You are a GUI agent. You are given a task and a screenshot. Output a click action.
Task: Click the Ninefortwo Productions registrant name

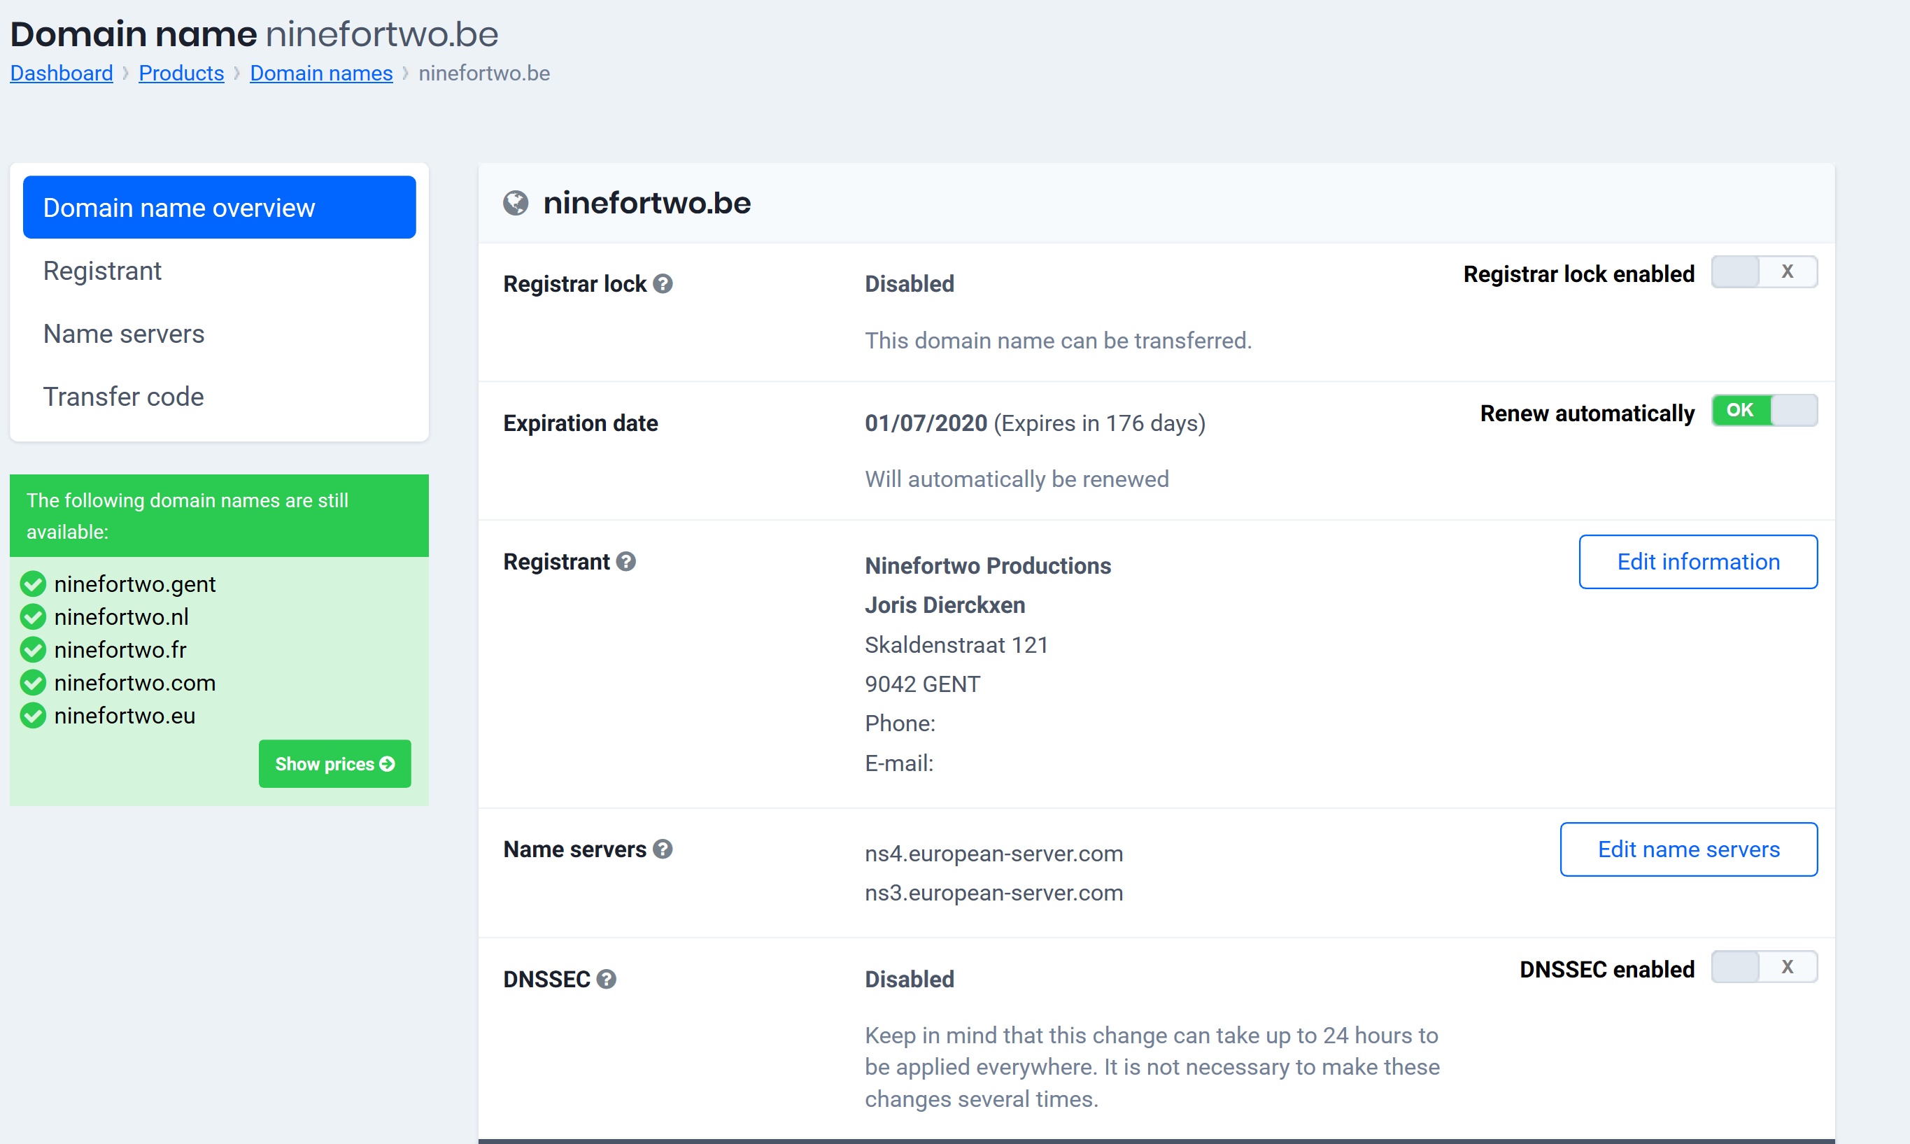[x=988, y=566]
